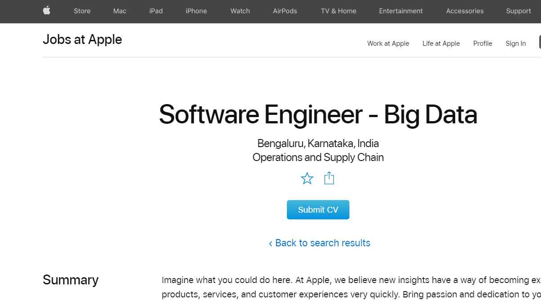Open the Life at Apple link
Image resolution: width=541 pixels, height=301 pixels.
click(441, 44)
